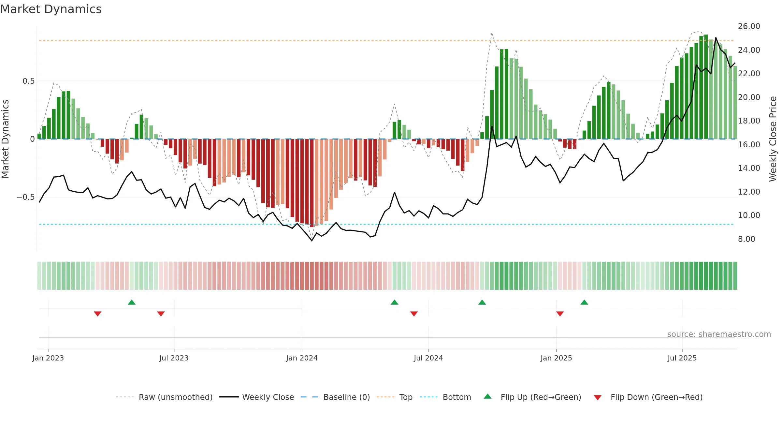The width and height of the screenshot is (782, 440).
Task: Select the first green flip-up marker in 2023
Action: click(x=132, y=302)
